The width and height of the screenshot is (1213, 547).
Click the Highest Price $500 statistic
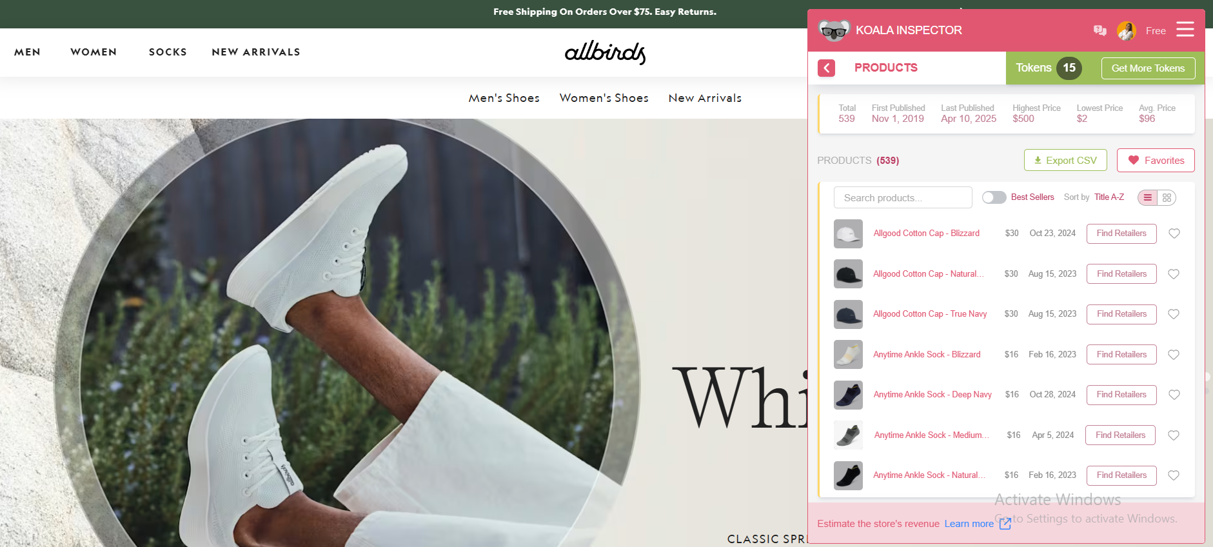1036,114
